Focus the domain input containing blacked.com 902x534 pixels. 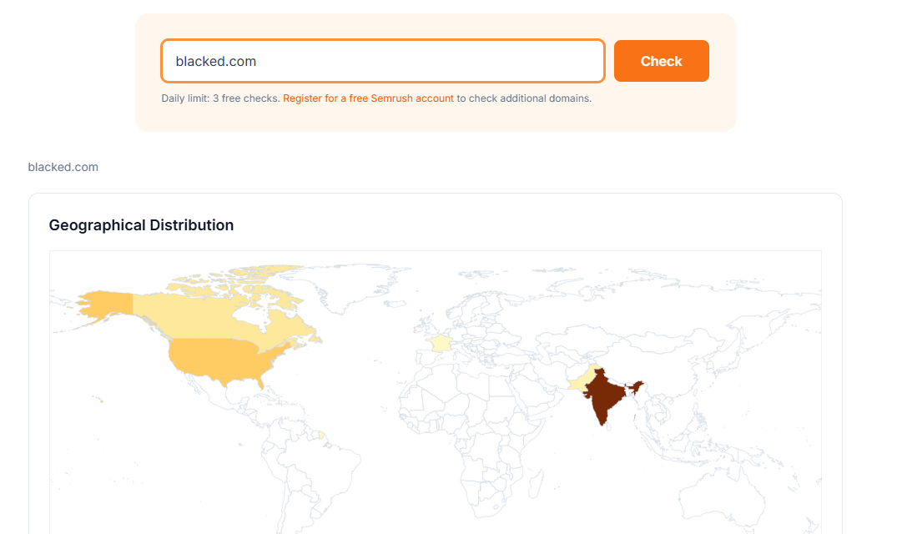(382, 61)
